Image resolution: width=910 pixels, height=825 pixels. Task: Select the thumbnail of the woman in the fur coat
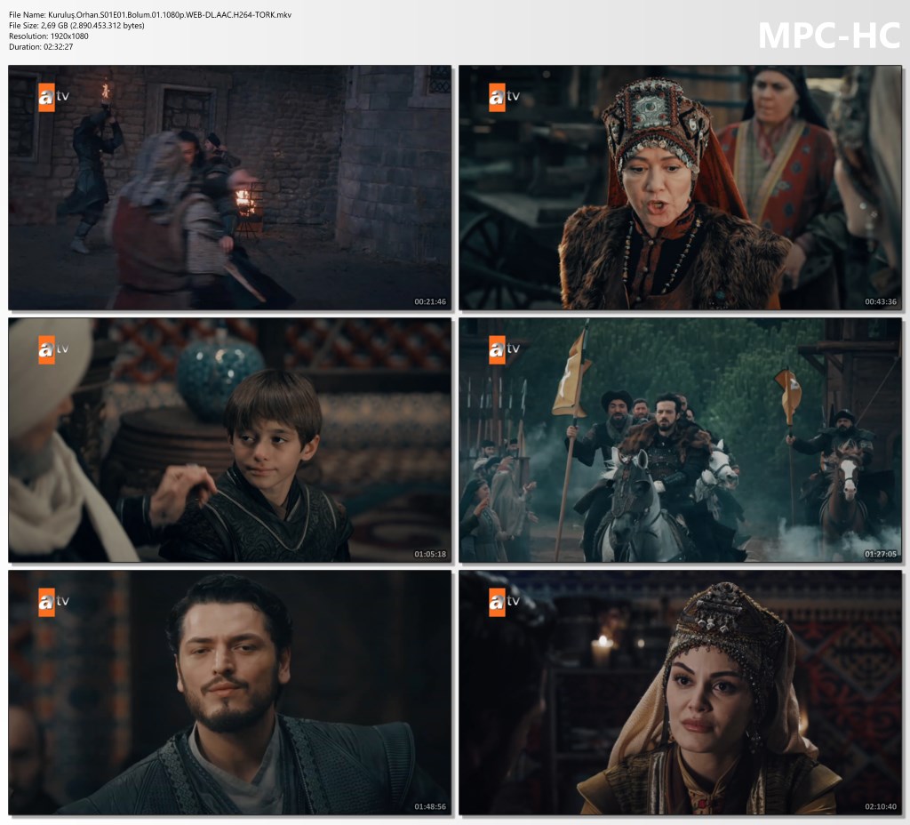(x=680, y=187)
